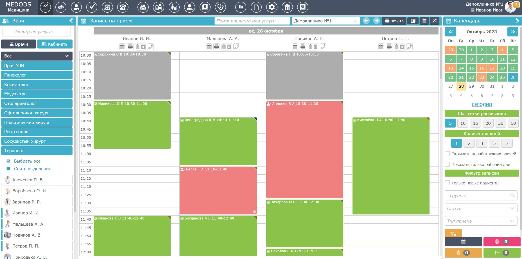Image resolution: width=522 pixels, height=259 pixels.
Task: Expand the 'Статус' dropdown filter
Action: click(x=481, y=208)
